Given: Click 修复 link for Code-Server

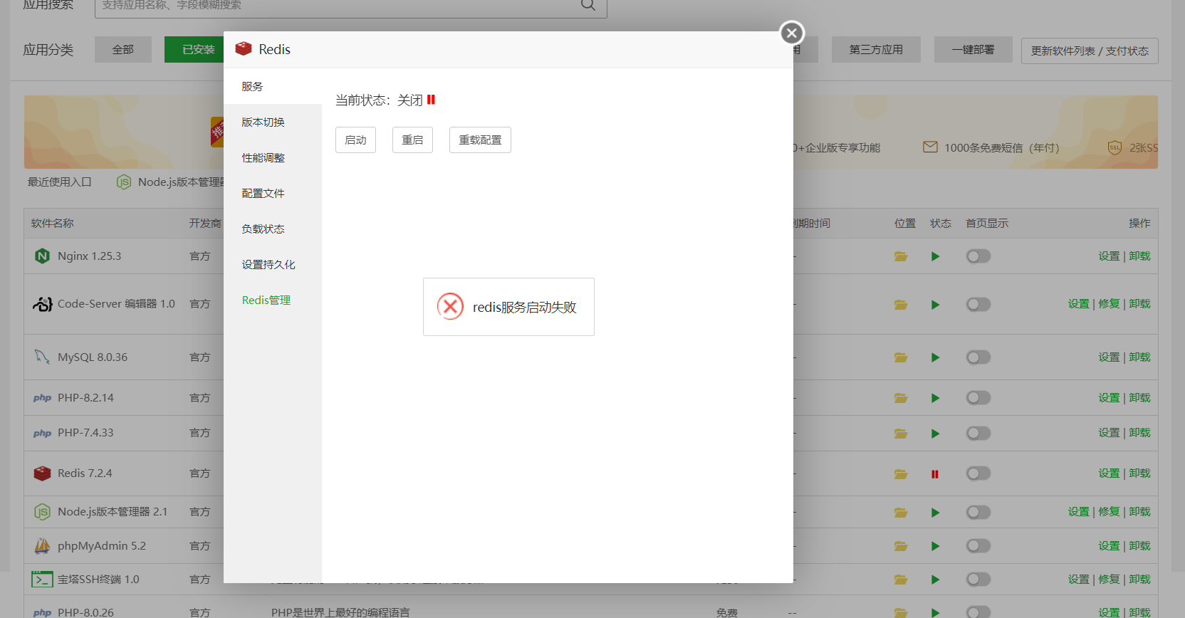Looking at the screenshot, I should pos(1109,303).
